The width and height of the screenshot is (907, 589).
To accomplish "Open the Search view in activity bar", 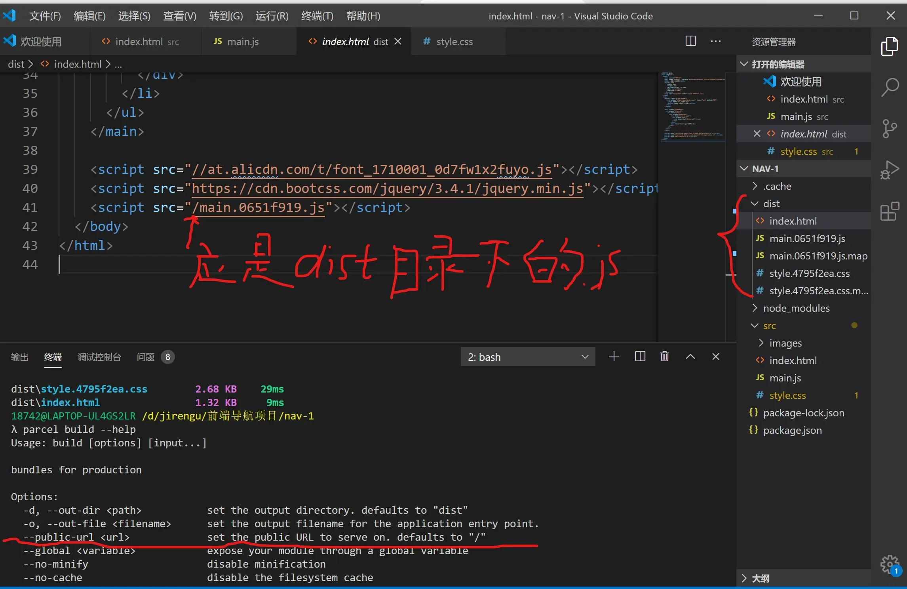I will click(x=890, y=87).
